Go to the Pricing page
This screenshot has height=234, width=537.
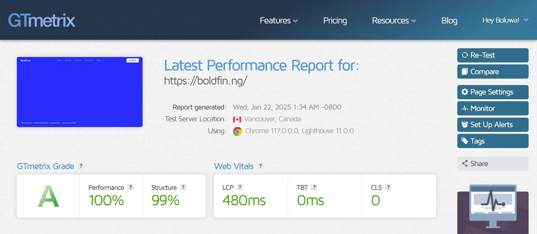click(x=335, y=21)
